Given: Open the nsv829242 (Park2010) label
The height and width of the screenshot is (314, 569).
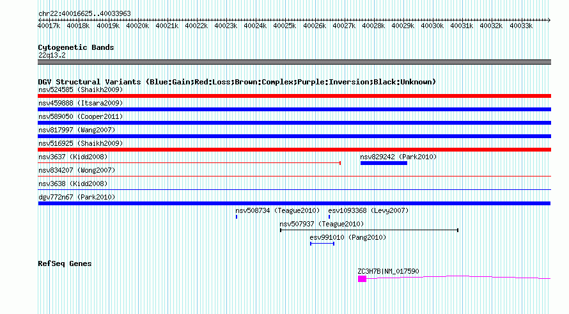Looking at the screenshot, I should tap(398, 157).
